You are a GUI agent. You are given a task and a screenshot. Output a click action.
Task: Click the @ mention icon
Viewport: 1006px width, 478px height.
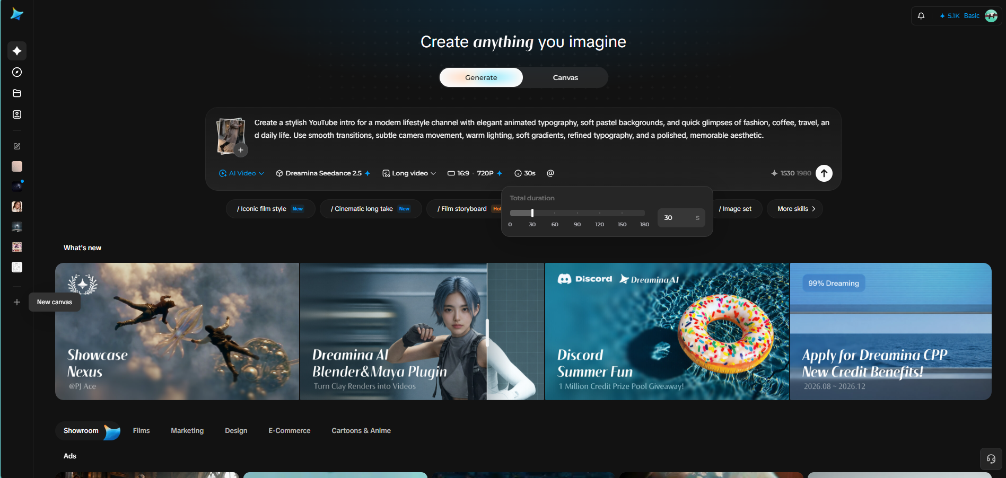point(550,173)
